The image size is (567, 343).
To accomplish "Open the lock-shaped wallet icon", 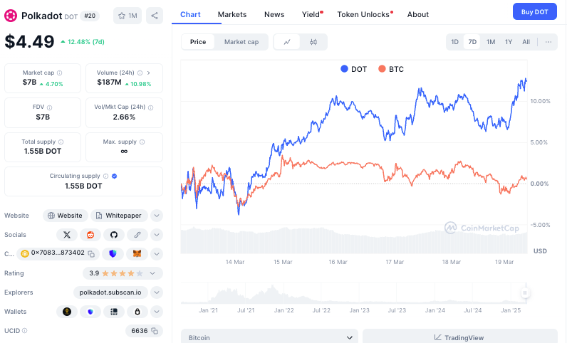I will point(137,312).
